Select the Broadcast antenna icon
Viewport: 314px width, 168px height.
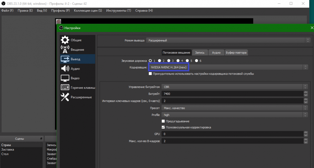[x=65, y=50]
